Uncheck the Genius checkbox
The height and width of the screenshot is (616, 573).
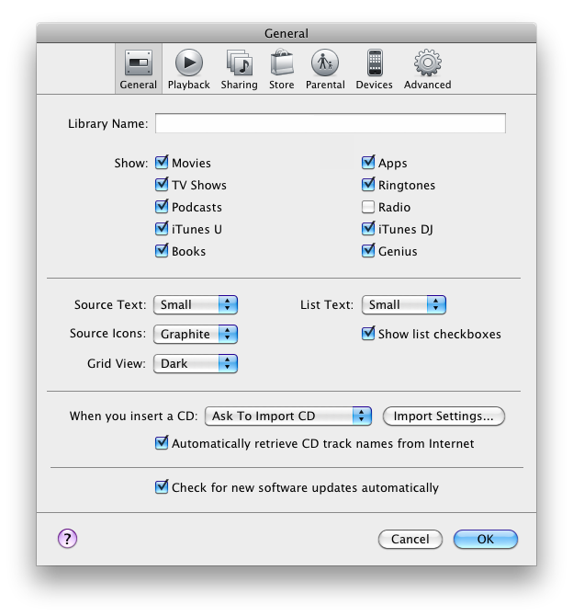pyautogui.click(x=368, y=250)
